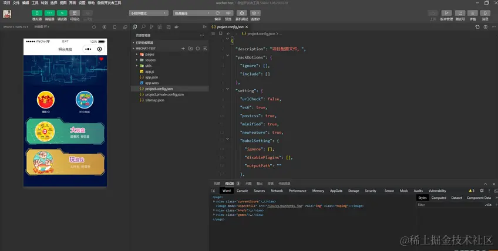The height and width of the screenshot is (251, 498).
Task: Click the split editor icon
Action: [x=485, y=27]
